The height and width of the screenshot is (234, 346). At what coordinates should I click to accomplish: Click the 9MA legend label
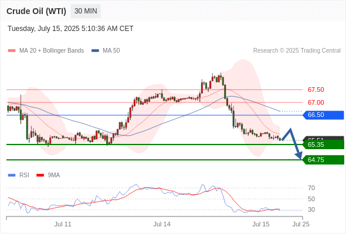(54, 175)
